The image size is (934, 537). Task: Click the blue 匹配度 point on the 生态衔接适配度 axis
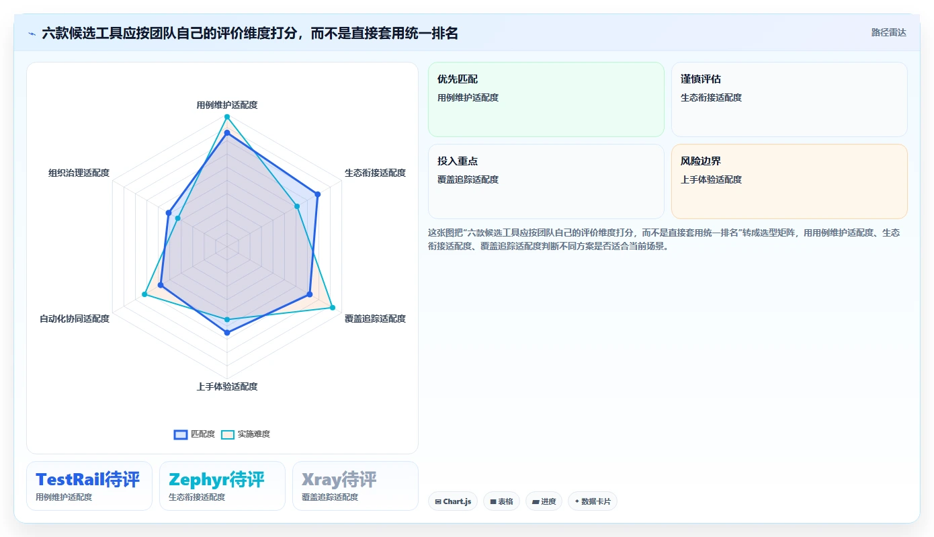click(318, 194)
